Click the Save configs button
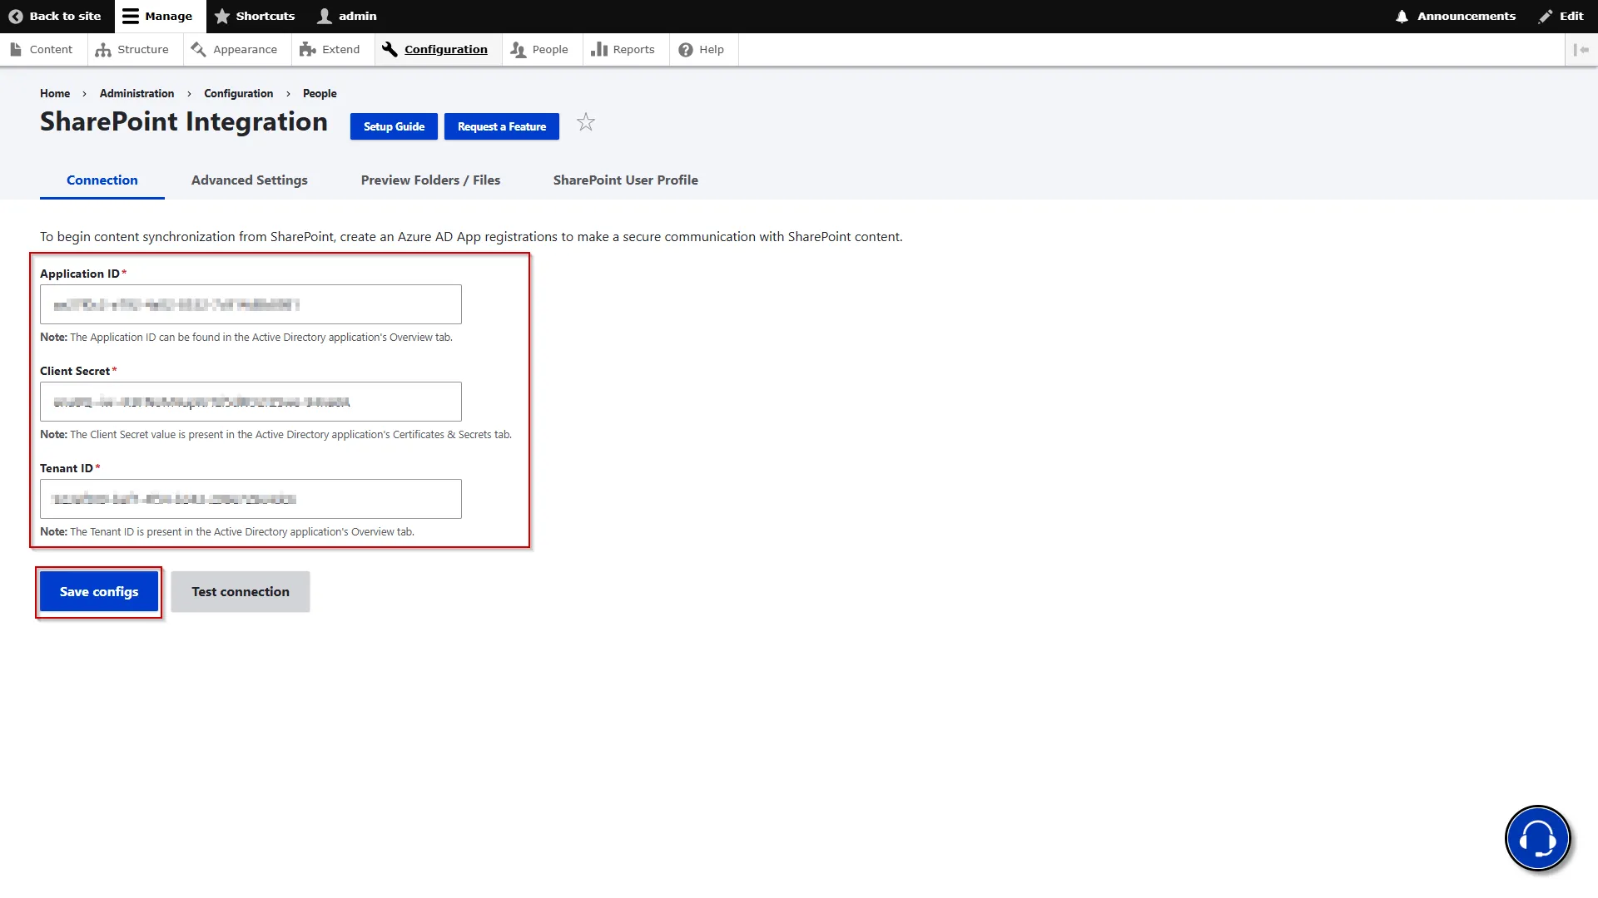The image size is (1598, 898). point(99,591)
